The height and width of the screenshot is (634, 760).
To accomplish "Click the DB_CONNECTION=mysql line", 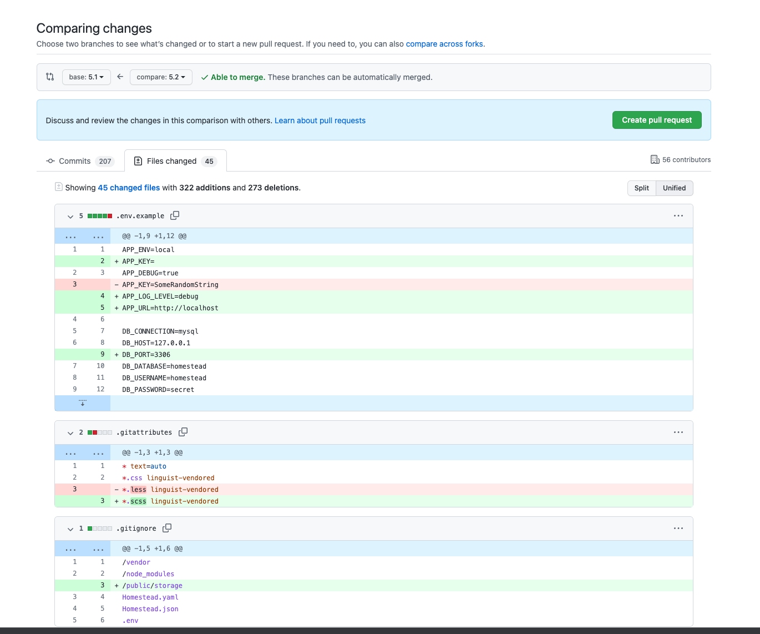I will tap(374, 331).
